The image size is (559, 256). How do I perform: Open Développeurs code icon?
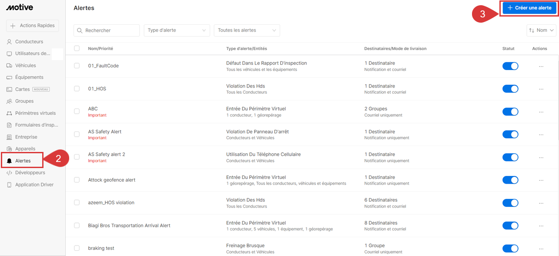click(x=10, y=173)
